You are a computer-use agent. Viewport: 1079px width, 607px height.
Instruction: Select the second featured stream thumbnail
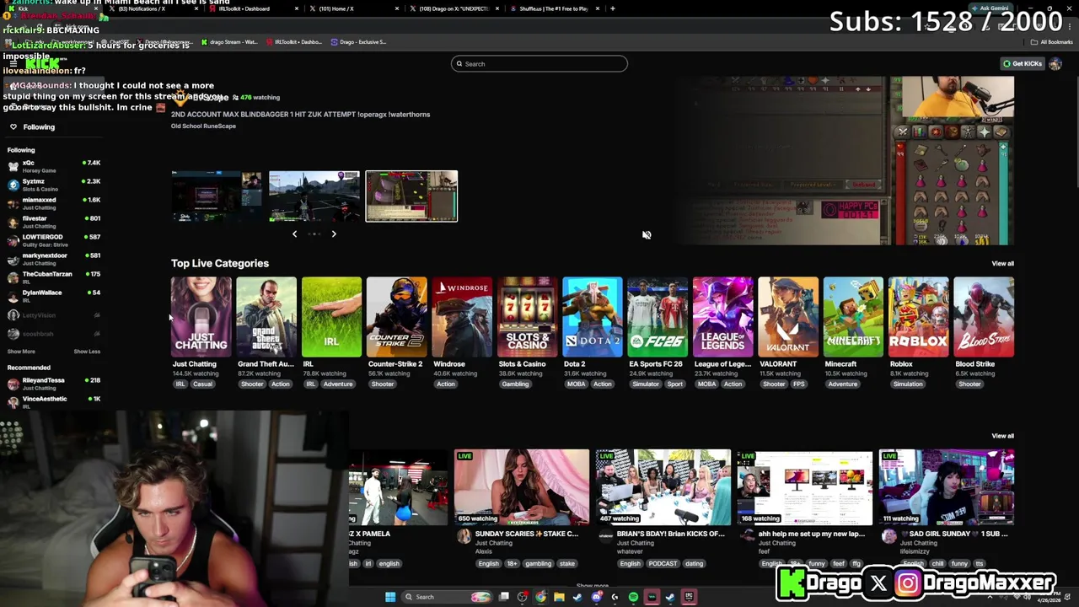click(x=314, y=196)
